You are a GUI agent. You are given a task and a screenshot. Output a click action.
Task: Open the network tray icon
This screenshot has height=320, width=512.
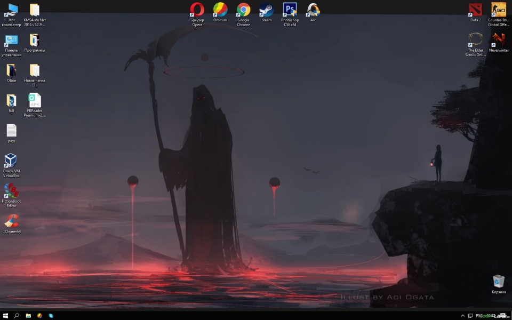470,316
